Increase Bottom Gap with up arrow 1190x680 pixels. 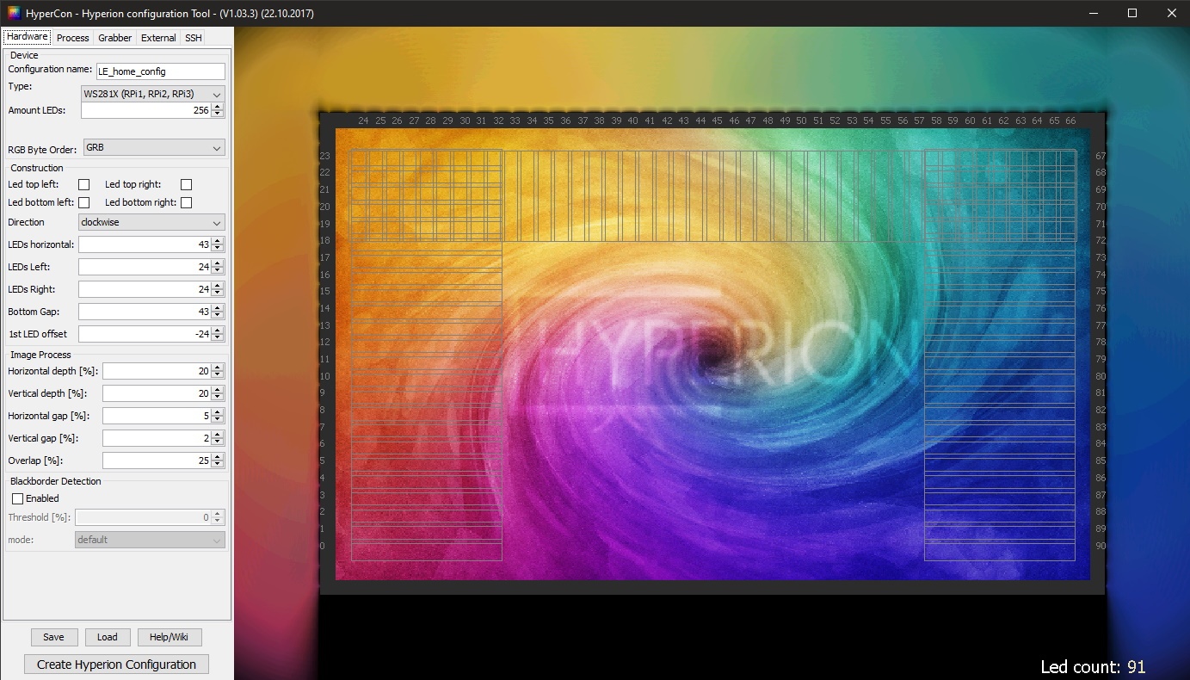(218, 308)
